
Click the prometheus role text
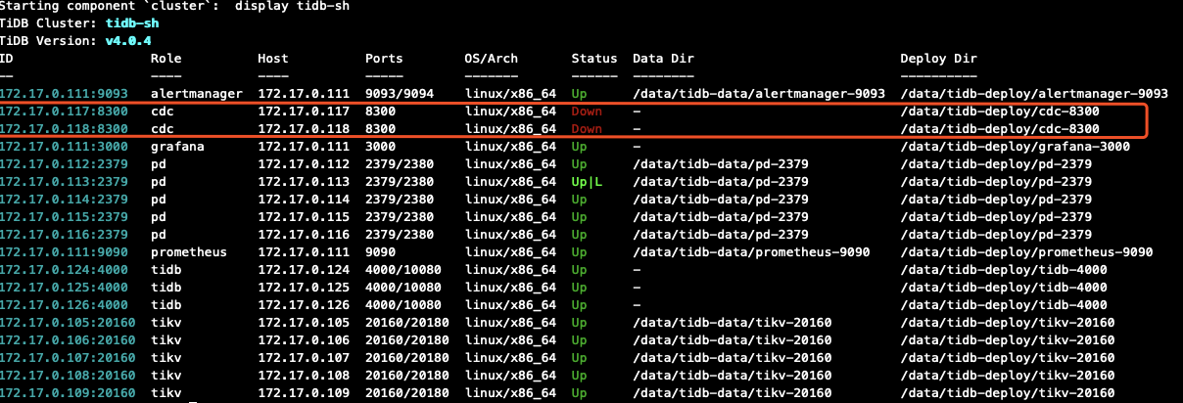[189, 252]
